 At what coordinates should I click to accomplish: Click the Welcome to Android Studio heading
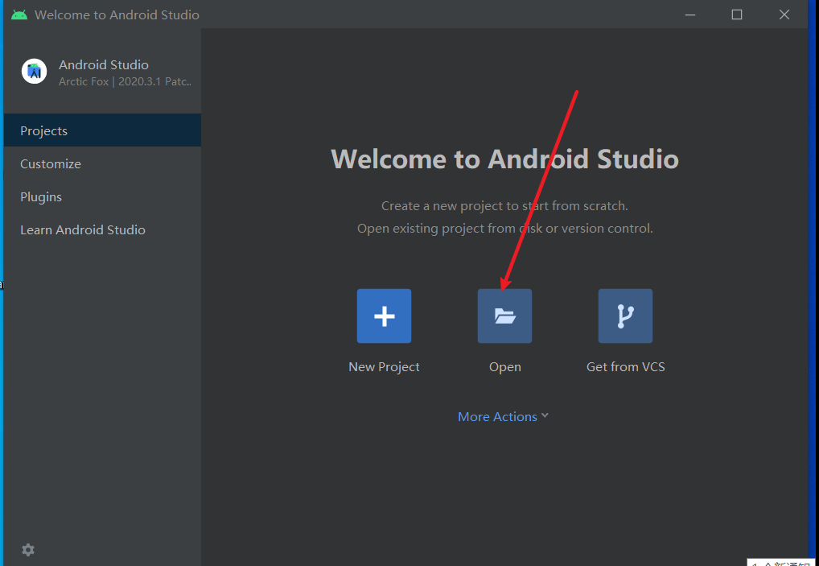point(505,159)
